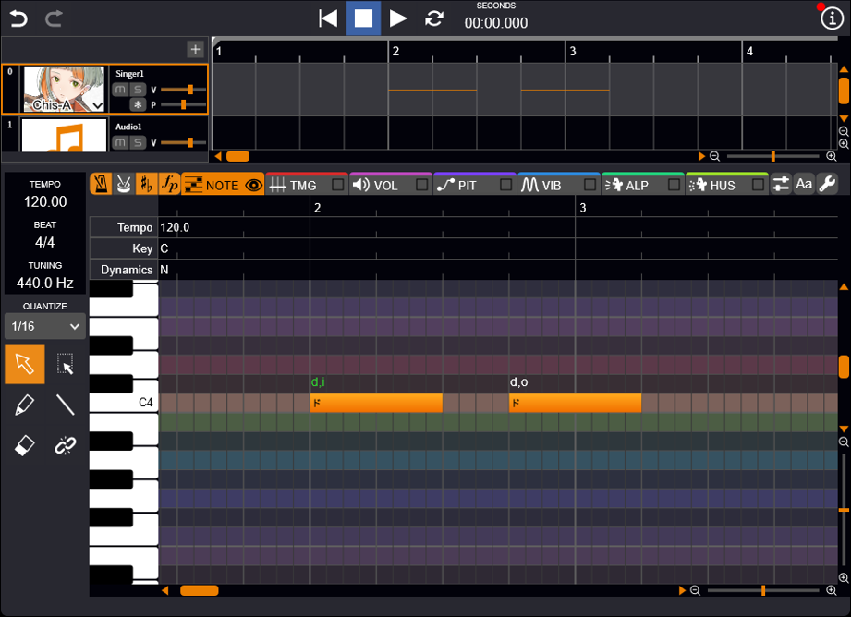Add a new track with plus button
Viewport: 851px width, 617px height.
195,50
